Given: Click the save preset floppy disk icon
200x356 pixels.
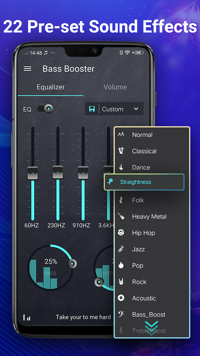Looking at the screenshot, I should pos(92,109).
